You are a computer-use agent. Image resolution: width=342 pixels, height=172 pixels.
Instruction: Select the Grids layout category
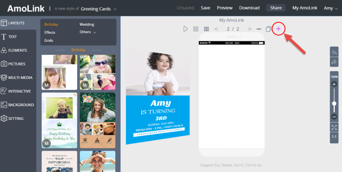point(49,40)
